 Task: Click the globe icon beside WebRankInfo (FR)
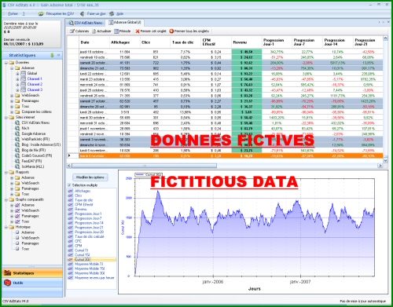(17, 139)
